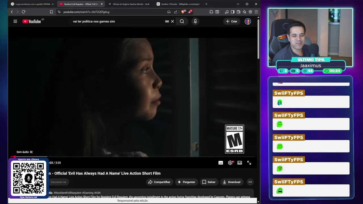Reload the YouTube page
Screen dimensions: 363x204
[x=24, y=12]
